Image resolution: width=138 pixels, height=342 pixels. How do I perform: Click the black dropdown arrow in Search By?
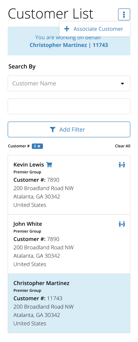(x=122, y=83)
